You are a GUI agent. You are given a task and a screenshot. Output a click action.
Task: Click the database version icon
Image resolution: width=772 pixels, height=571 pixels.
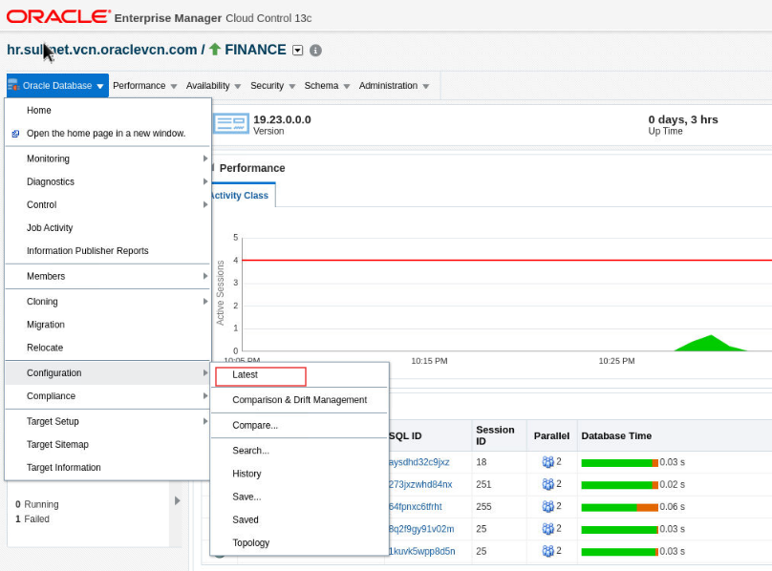pyautogui.click(x=230, y=124)
